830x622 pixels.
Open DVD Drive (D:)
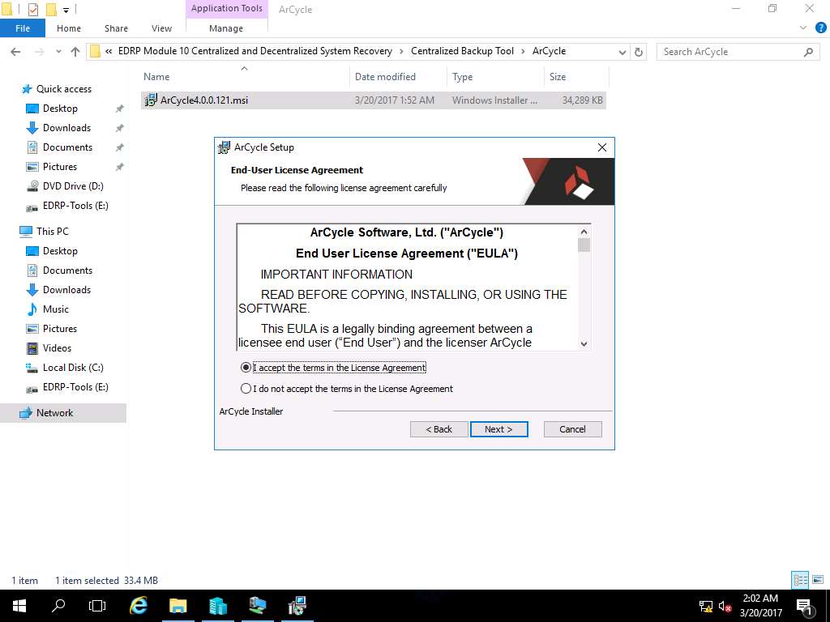tap(72, 186)
